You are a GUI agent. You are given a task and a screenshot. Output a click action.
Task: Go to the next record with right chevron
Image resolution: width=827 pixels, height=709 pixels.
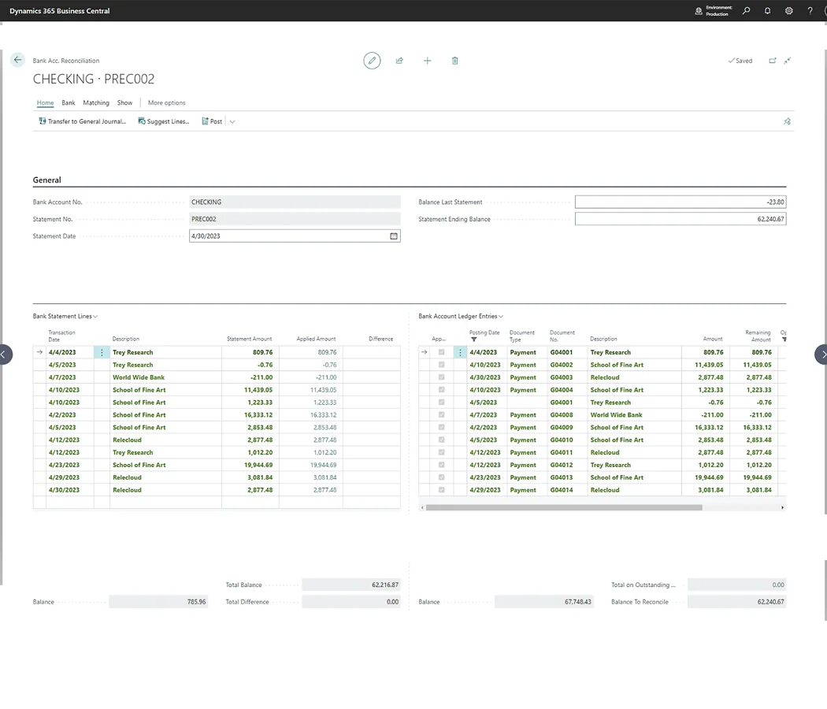point(822,354)
